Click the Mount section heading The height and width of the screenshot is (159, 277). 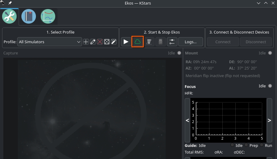click(191, 53)
